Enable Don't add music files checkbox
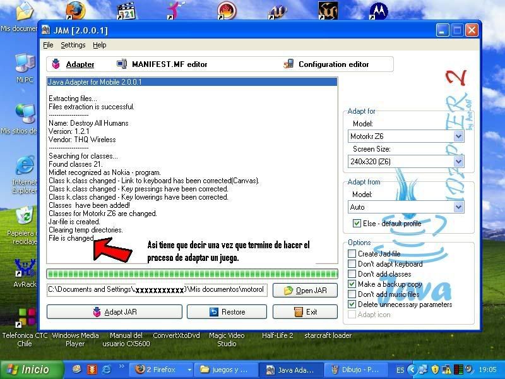505x379 pixels. point(352,294)
